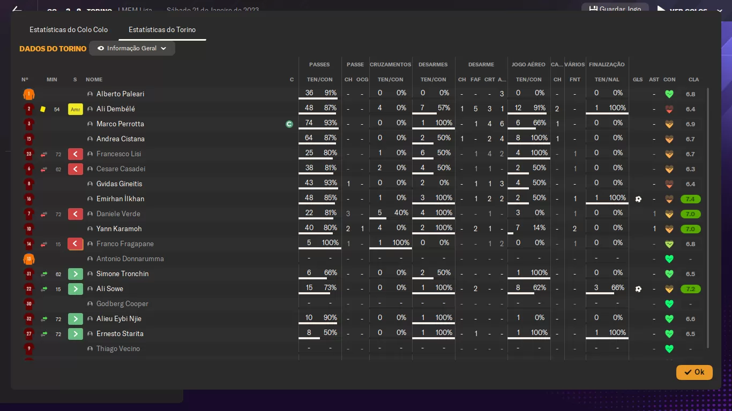Sort by GLS goals column header
The height and width of the screenshot is (411, 732).
pyautogui.click(x=638, y=79)
